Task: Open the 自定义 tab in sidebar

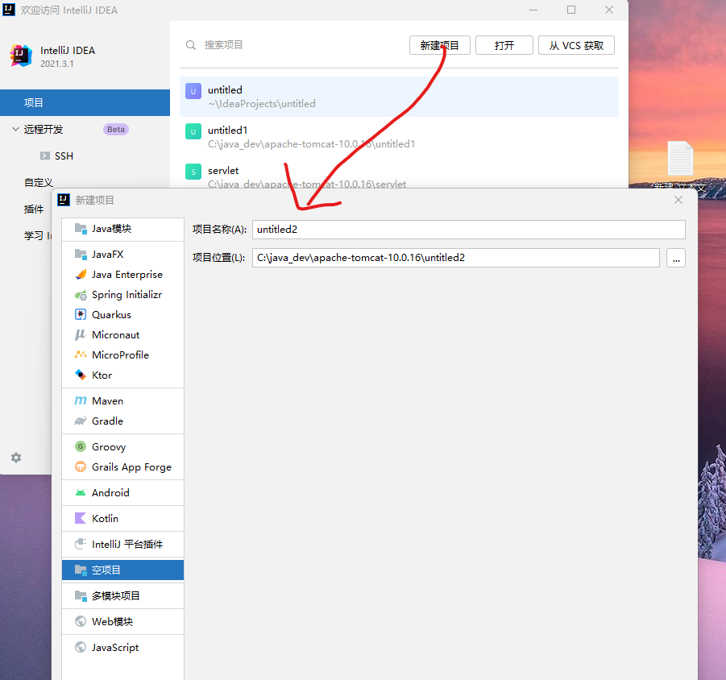Action: (39, 182)
